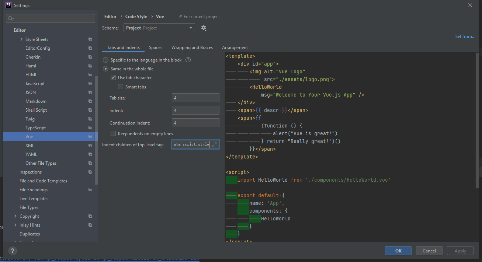Screen dimensions: 482x262
Task: Click the Indent value field
Action: 195,111
